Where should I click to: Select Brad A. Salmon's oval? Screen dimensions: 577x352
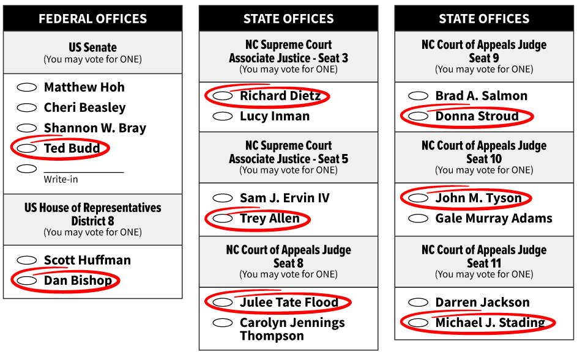[x=419, y=96]
